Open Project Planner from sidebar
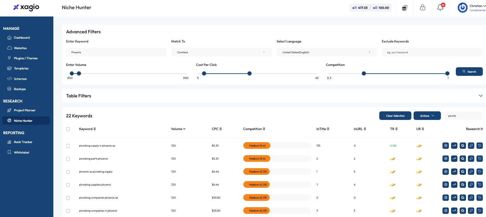The height and width of the screenshot is (217, 486). click(x=24, y=110)
